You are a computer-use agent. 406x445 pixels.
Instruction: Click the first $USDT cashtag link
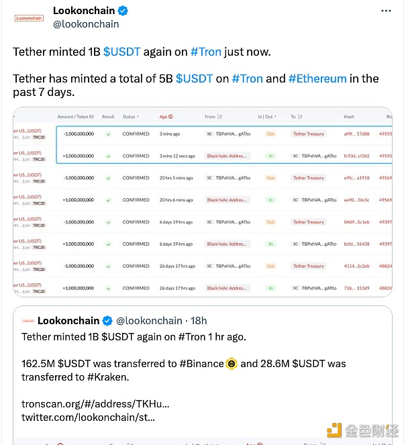(x=121, y=52)
